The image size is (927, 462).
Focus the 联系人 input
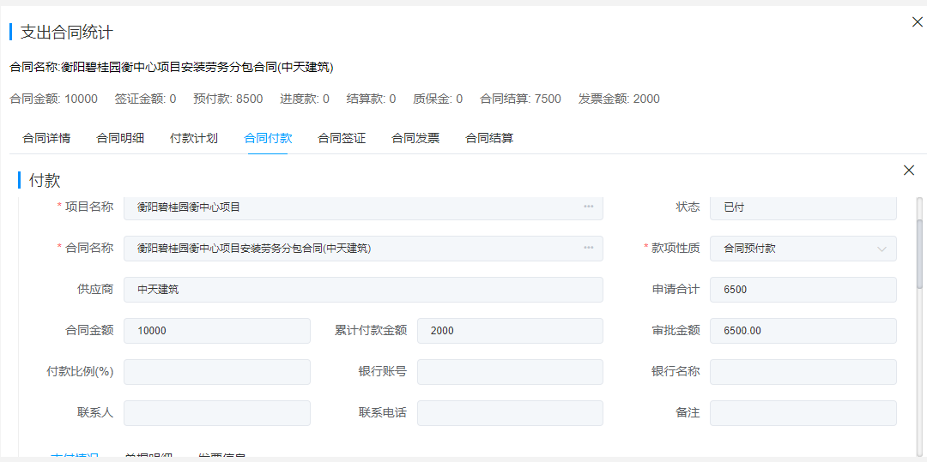click(x=217, y=413)
